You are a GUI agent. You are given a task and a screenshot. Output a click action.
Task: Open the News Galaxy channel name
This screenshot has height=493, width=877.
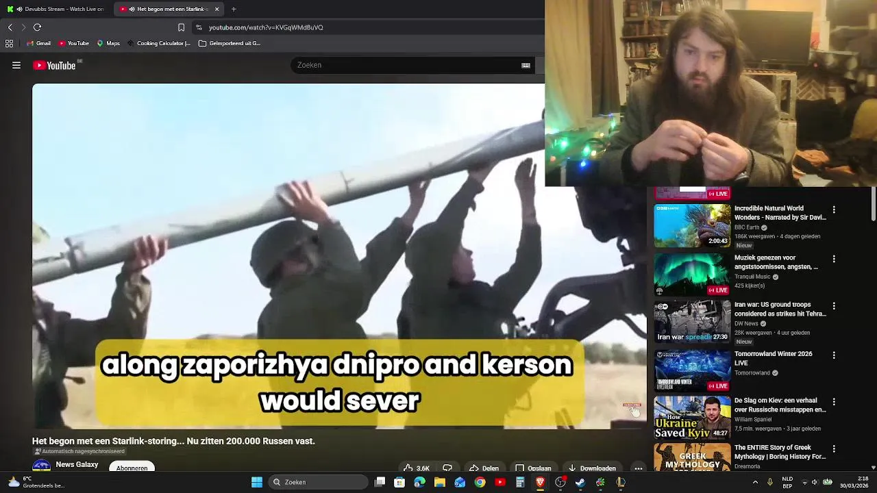[77, 465]
